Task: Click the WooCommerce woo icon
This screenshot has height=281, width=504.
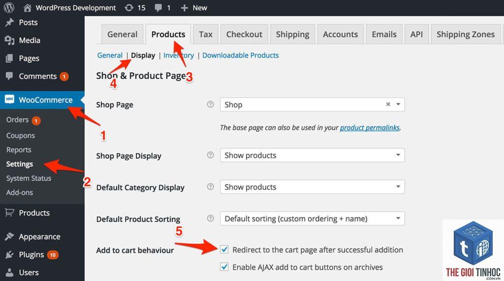Action: [x=10, y=99]
